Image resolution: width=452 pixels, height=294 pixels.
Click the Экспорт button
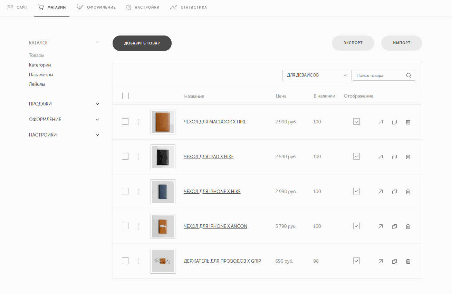[x=353, y=43]
